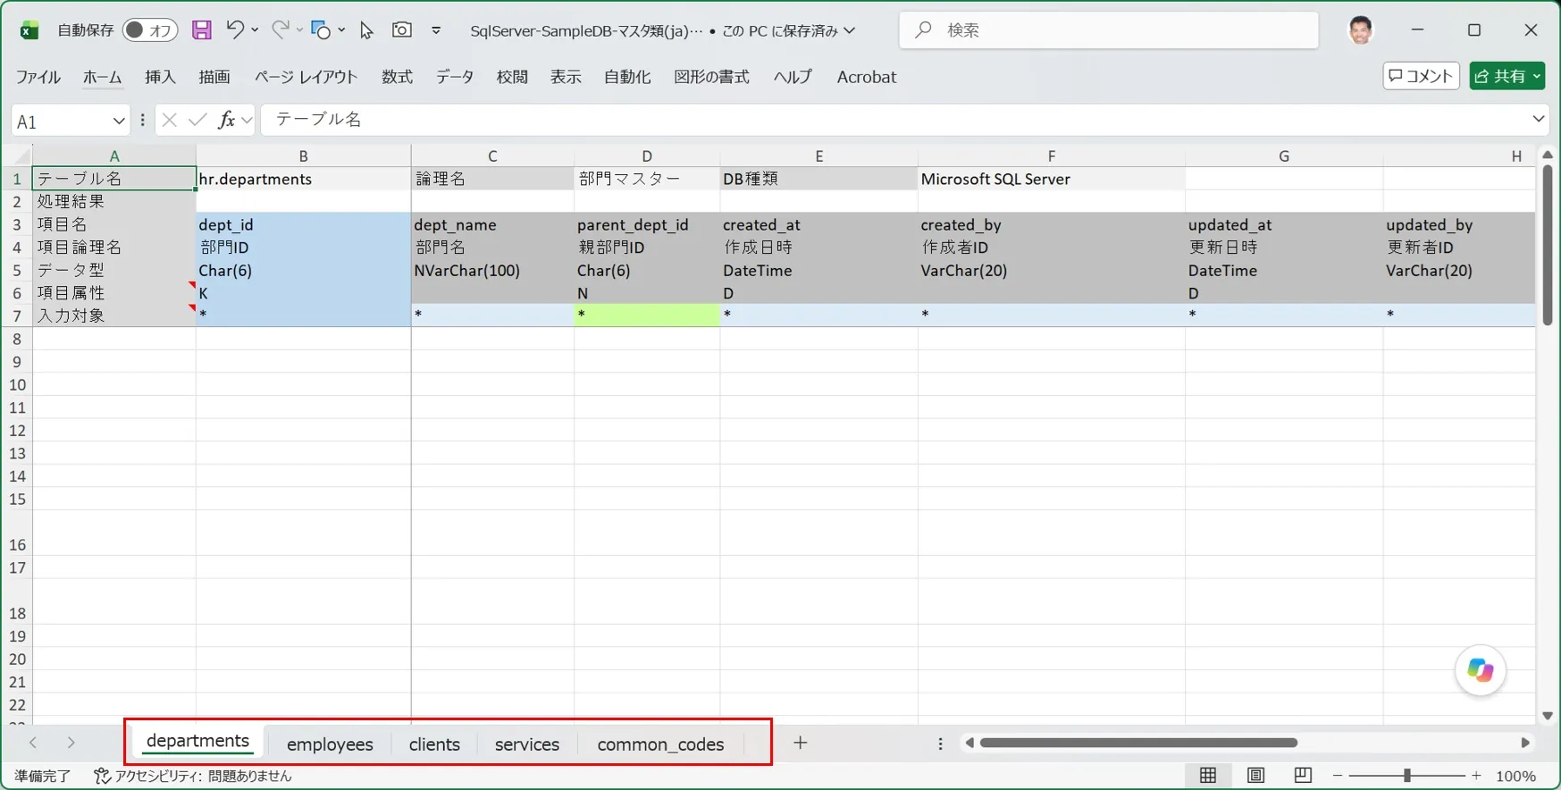This screenshot has width=1561, height=790.
Task: Open the Share (共有) button dropdown arrow
Action: pos(1537,77)
